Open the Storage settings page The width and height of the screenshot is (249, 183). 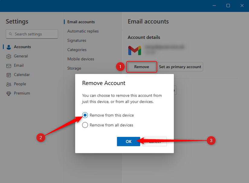(74, 68)
